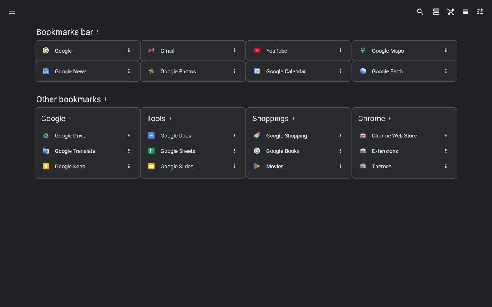The width and height of the screenshot is (492, 307).
Task: Click the Gmail envelope favicon
Action: pos(151,50)
